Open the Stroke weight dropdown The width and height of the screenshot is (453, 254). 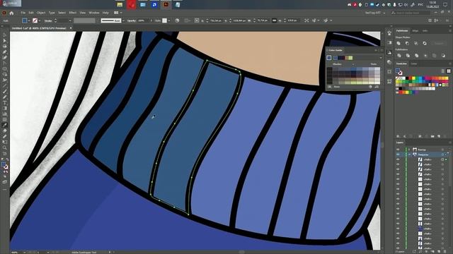[x=69, y=20]
